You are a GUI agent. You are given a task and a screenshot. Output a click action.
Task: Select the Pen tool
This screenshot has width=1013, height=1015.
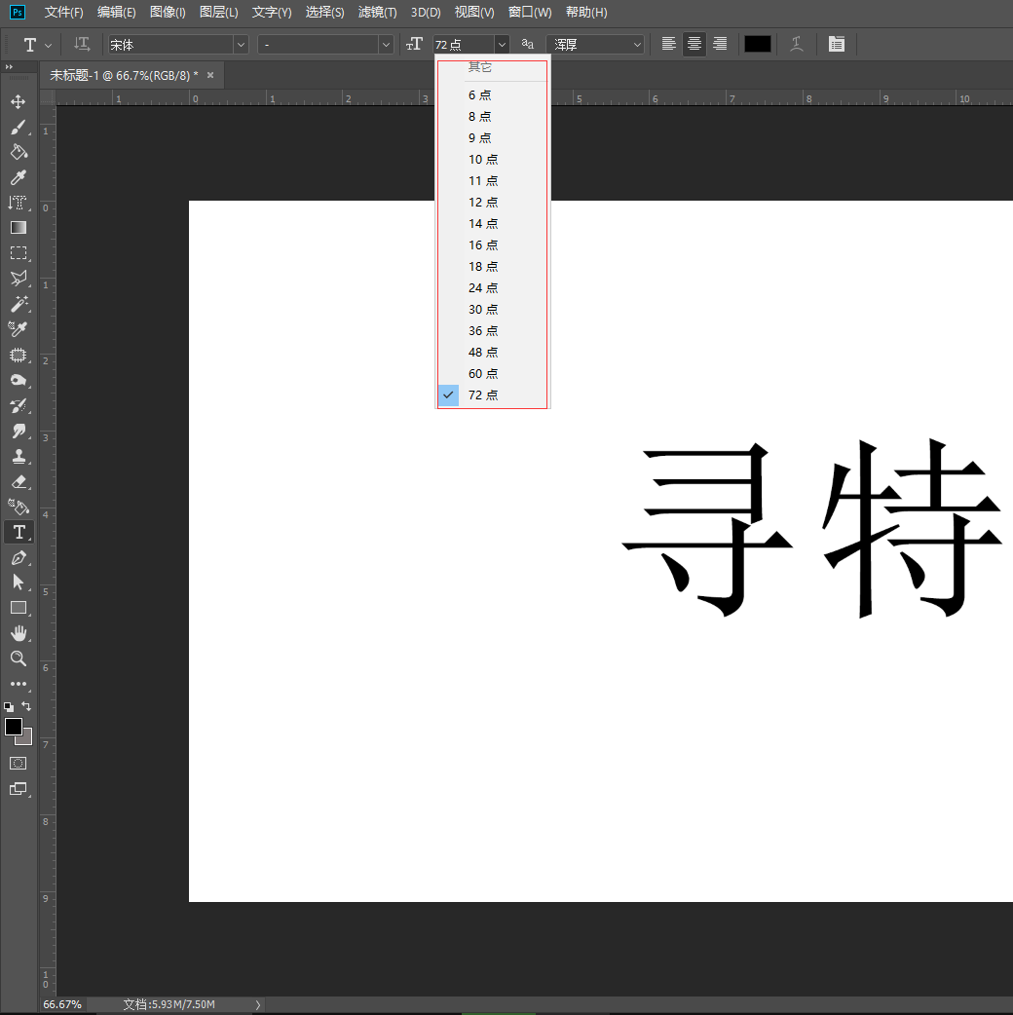tap(19, 557)
